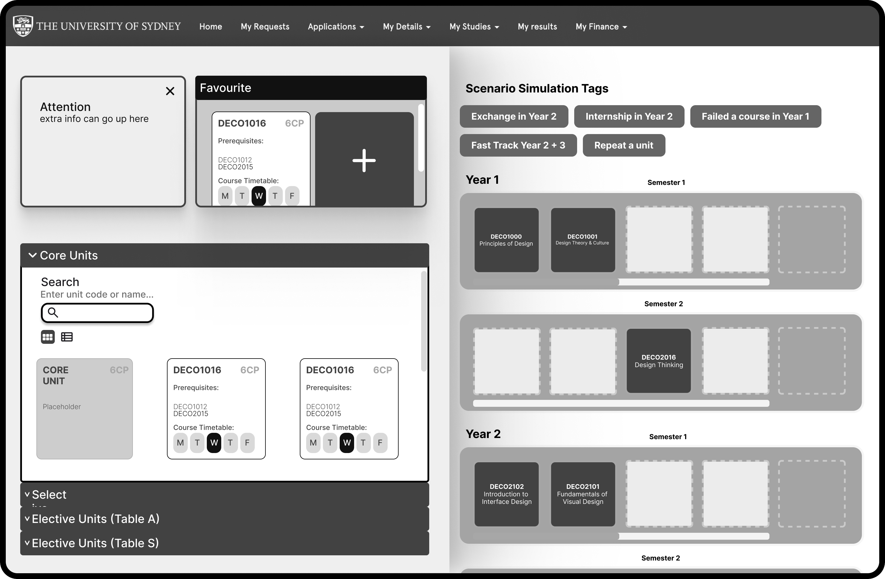
Task: Go to My results in the navigation
Action: tap(537, 26)
